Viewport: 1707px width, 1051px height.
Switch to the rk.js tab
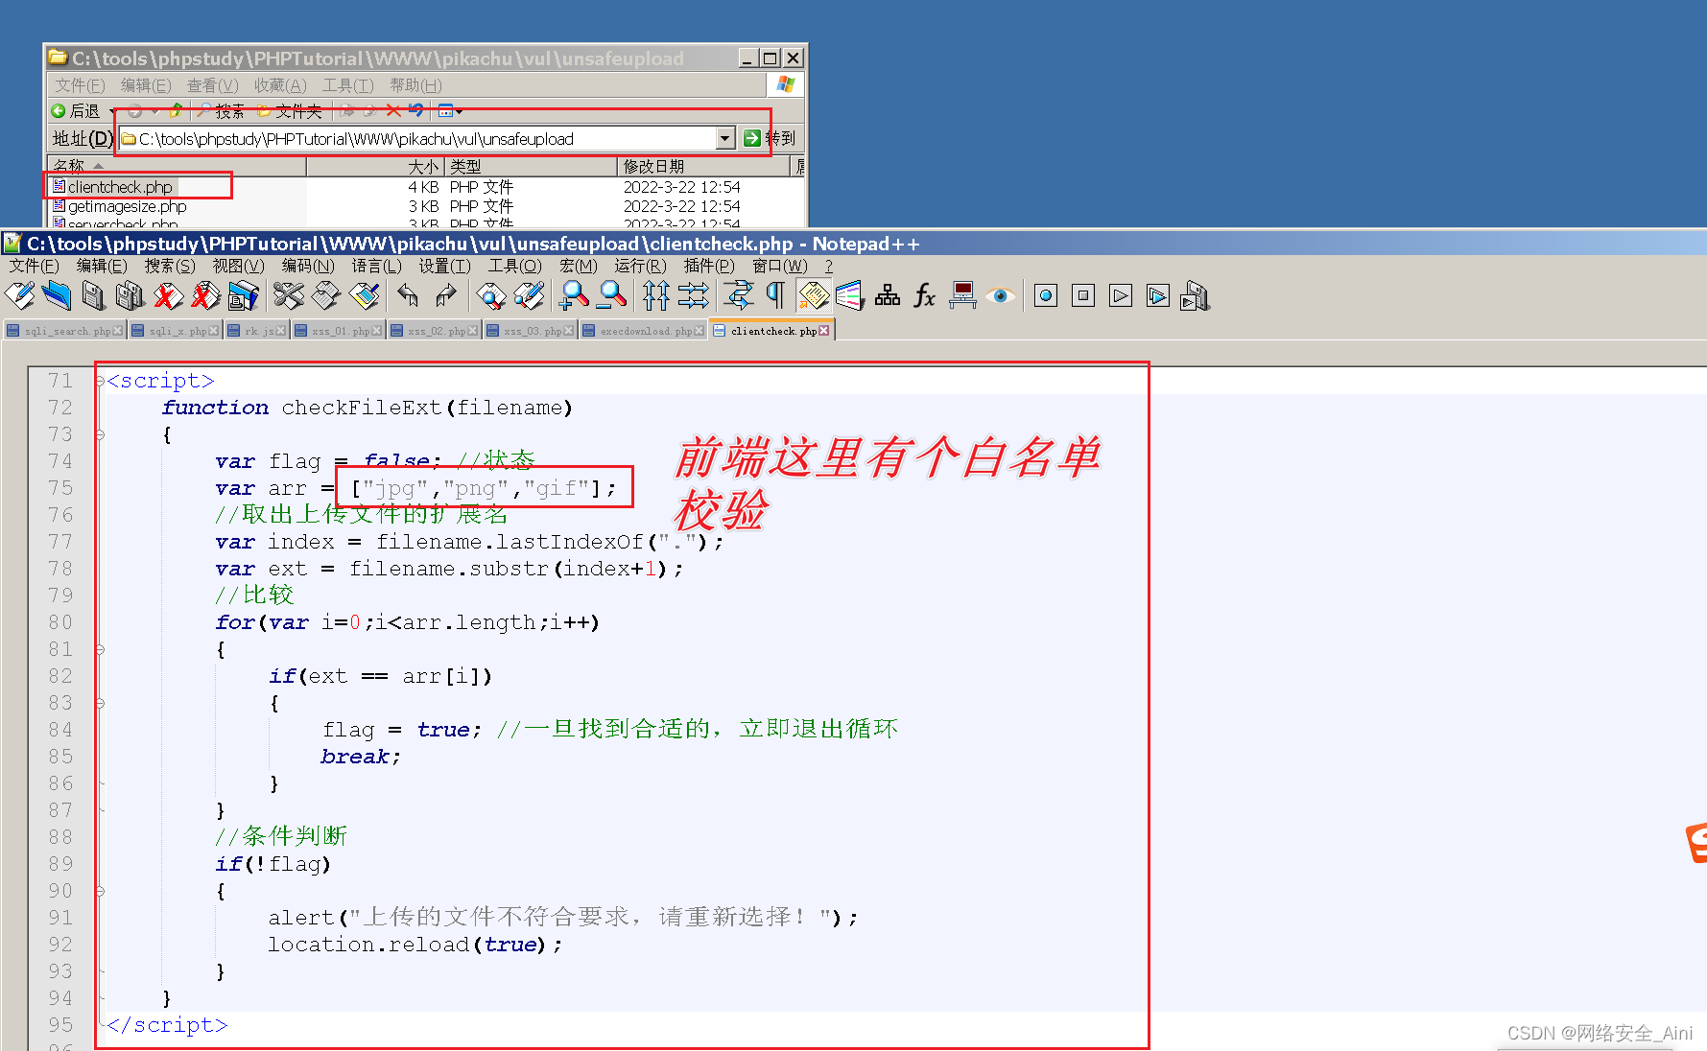tap(256, 331)
